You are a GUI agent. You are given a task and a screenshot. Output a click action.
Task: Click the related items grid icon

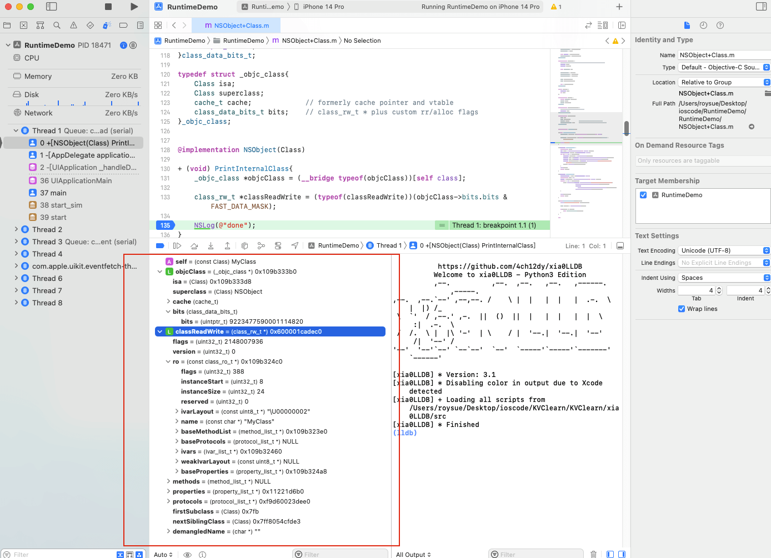click(x=158, y=26)
